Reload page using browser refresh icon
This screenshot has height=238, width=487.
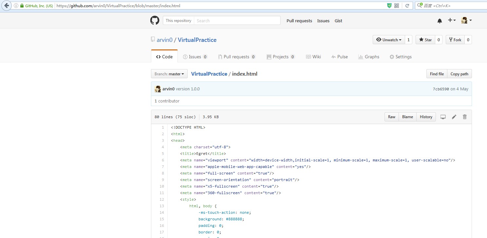[407, 6]
